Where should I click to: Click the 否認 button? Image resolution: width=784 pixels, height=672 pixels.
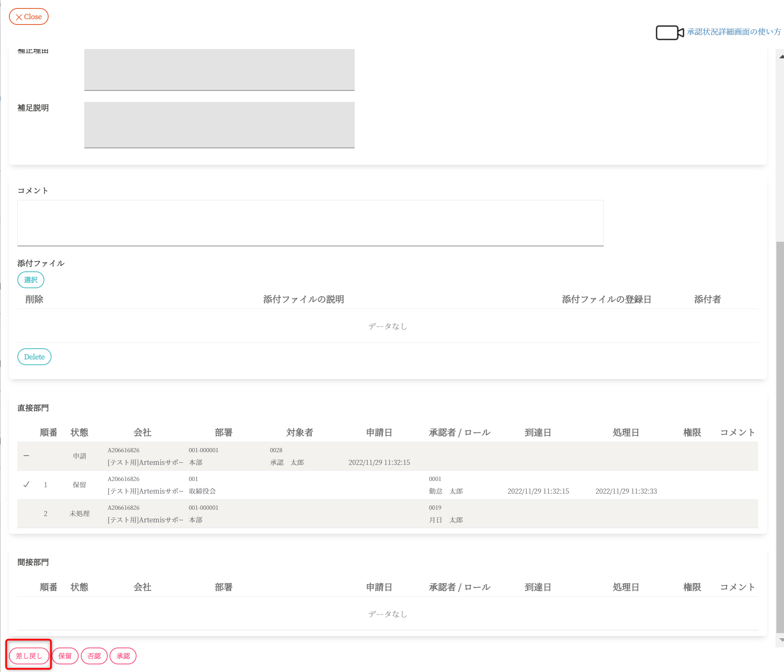pyautogui.click(x=94, y=656)
